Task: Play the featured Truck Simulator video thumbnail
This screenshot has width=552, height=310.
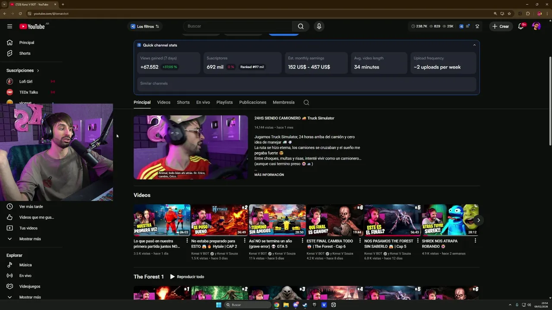Action: [x=191, y=147]
